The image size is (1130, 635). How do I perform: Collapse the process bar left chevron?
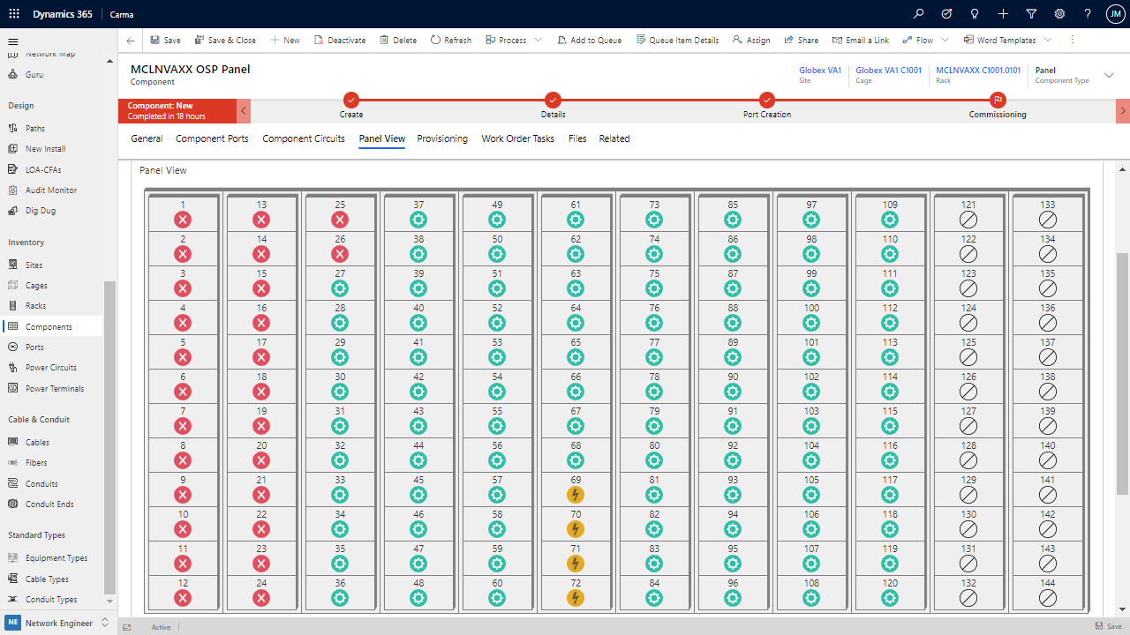[245, 111]
